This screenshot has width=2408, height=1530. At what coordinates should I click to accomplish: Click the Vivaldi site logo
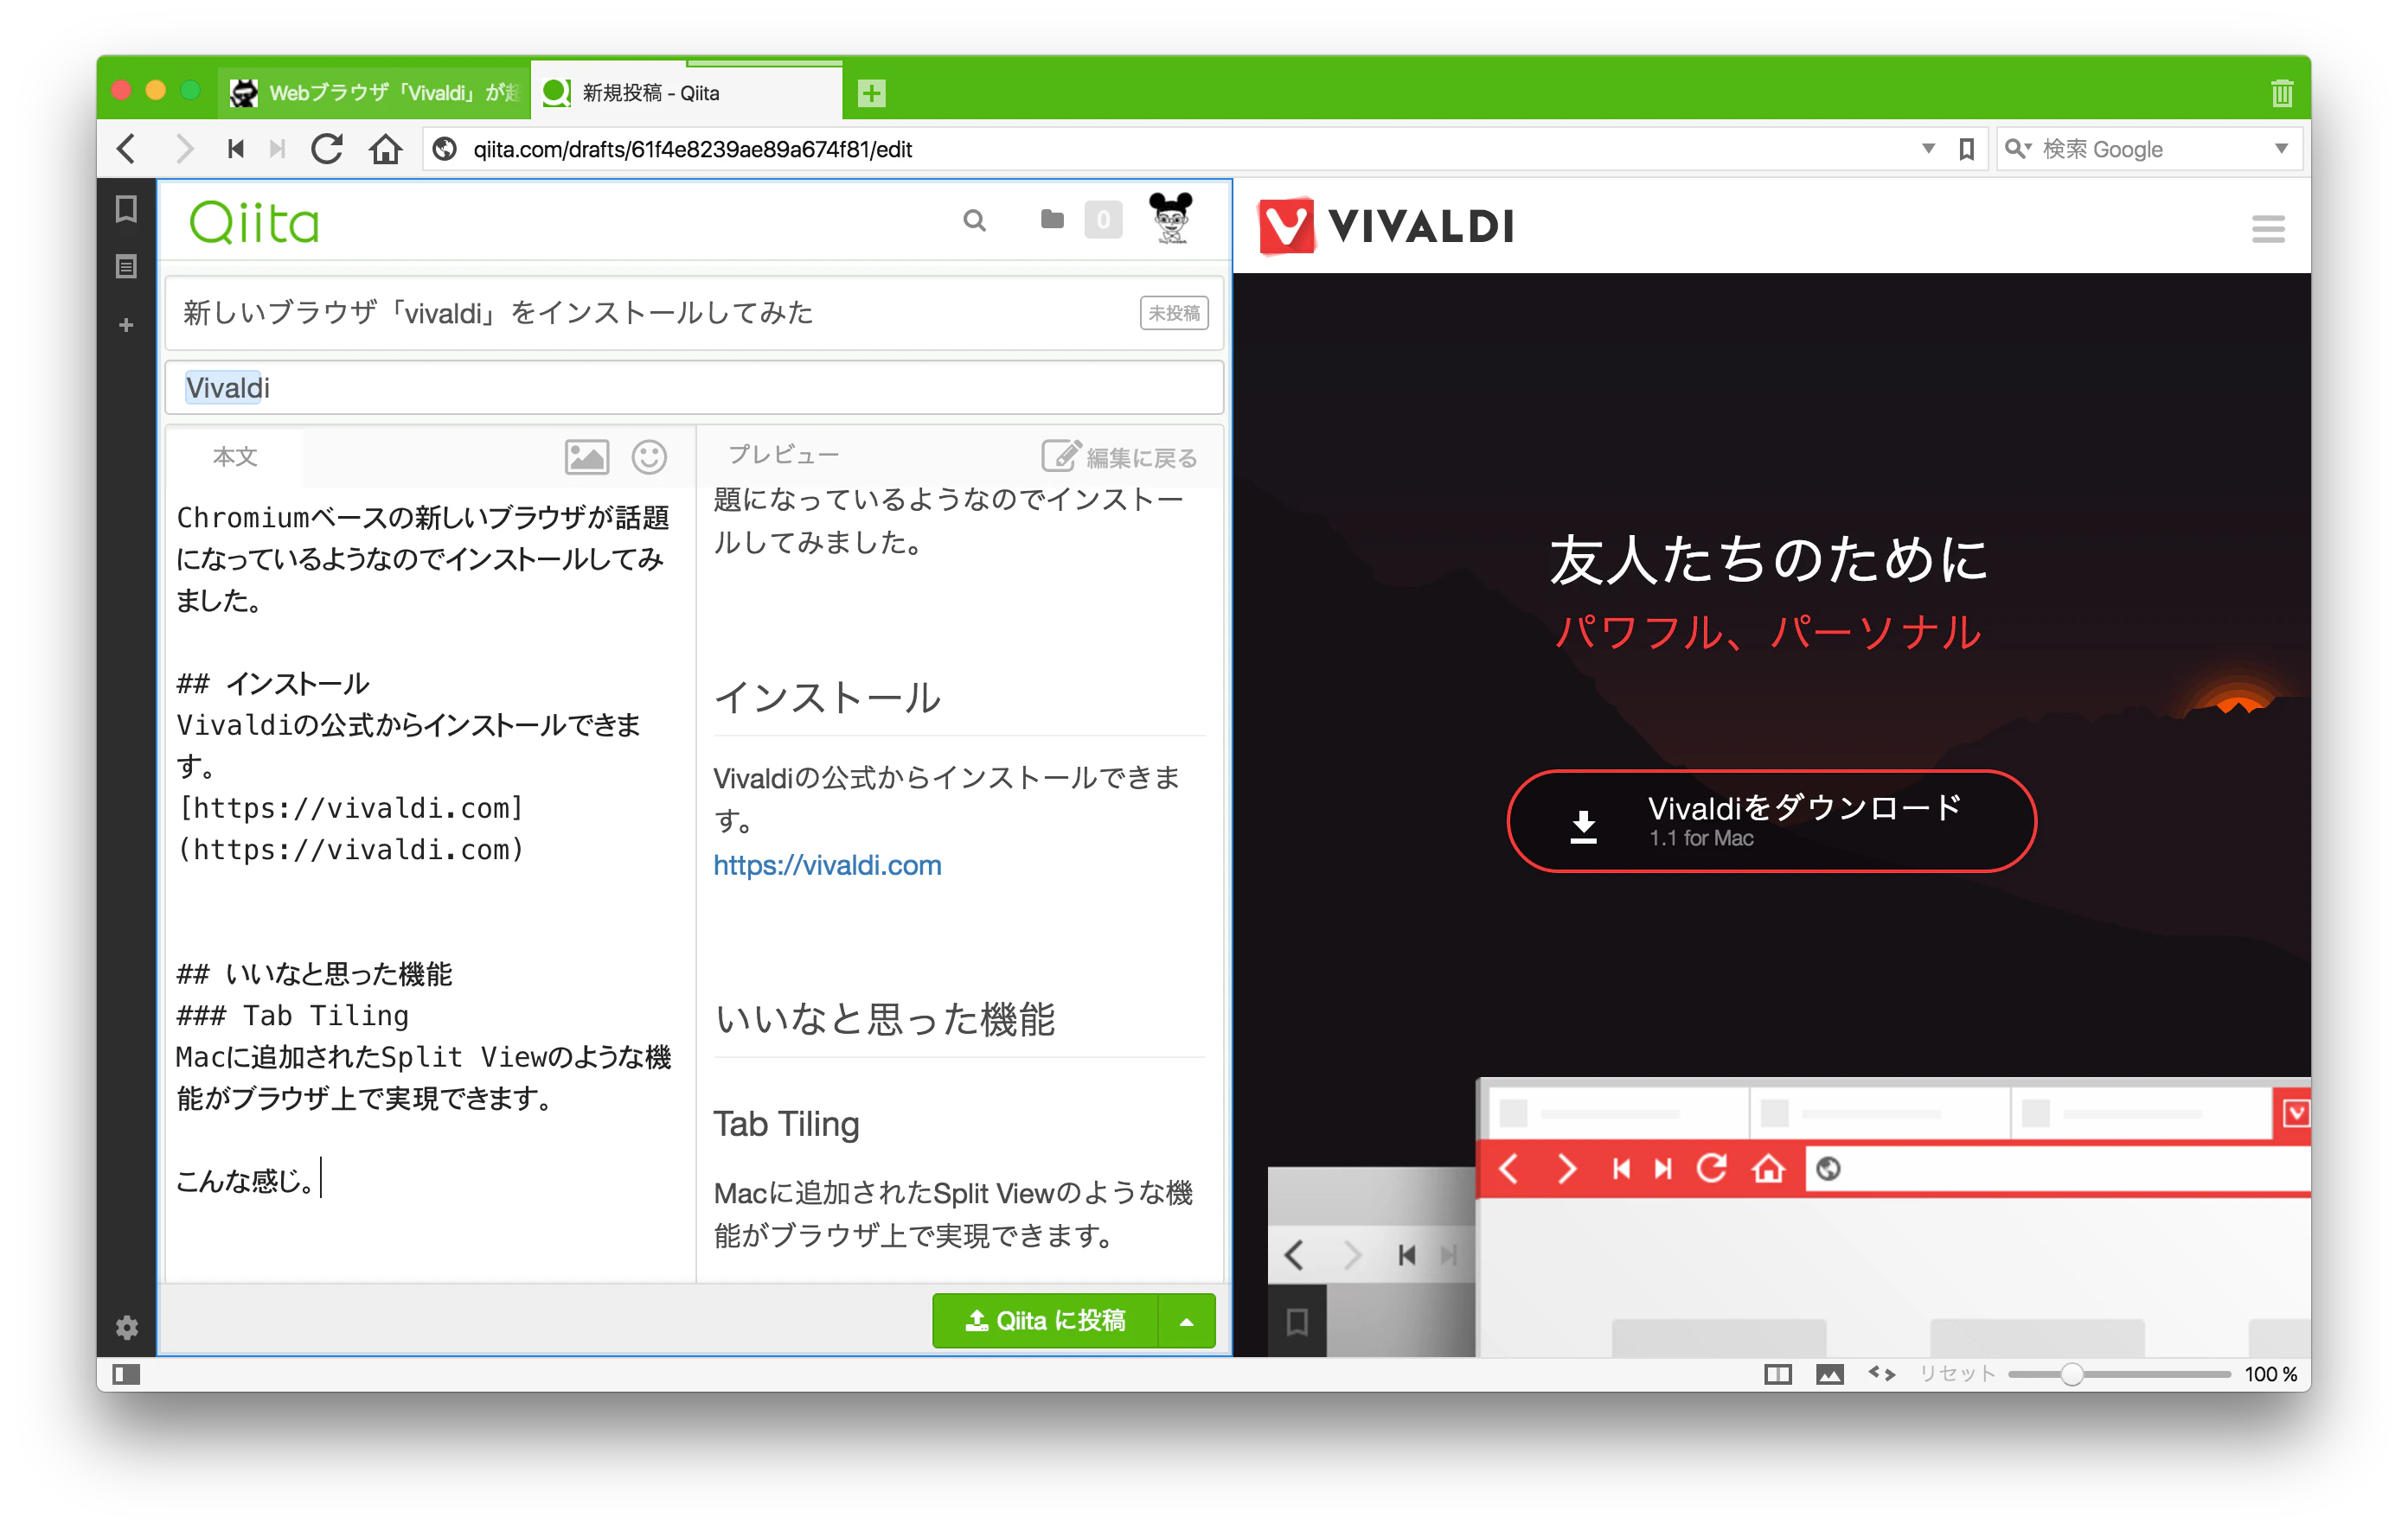pos(1385,226)
